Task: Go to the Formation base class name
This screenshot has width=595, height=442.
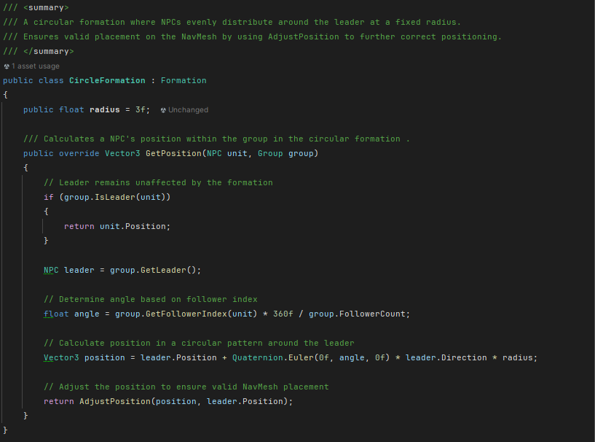Action: point(184,80)
